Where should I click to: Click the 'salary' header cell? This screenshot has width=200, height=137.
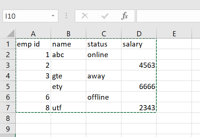pyautogui.click(x=139, y=44)
